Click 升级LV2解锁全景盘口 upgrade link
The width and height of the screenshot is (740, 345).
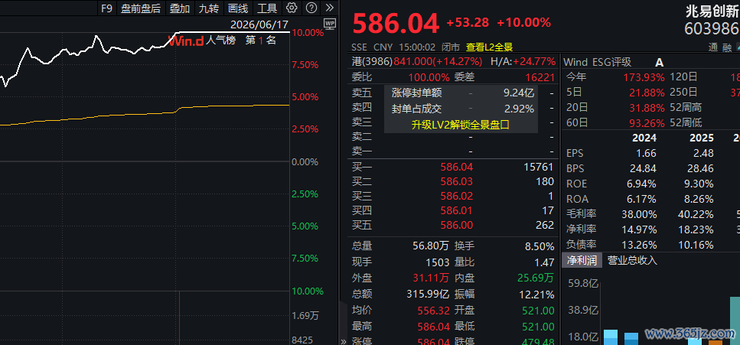click(x=461, y=125)
